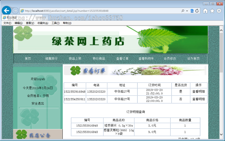Open the address bar dropdown arrow
225x141 pixels.
click(x=187, y=11)
